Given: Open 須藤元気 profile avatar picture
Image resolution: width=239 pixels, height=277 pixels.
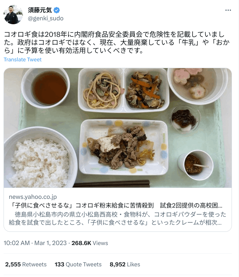Looking at the screenshot, I should (x=13, y=15).
